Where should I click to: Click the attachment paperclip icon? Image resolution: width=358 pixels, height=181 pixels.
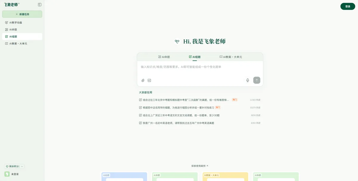click(x=143, y=80)
